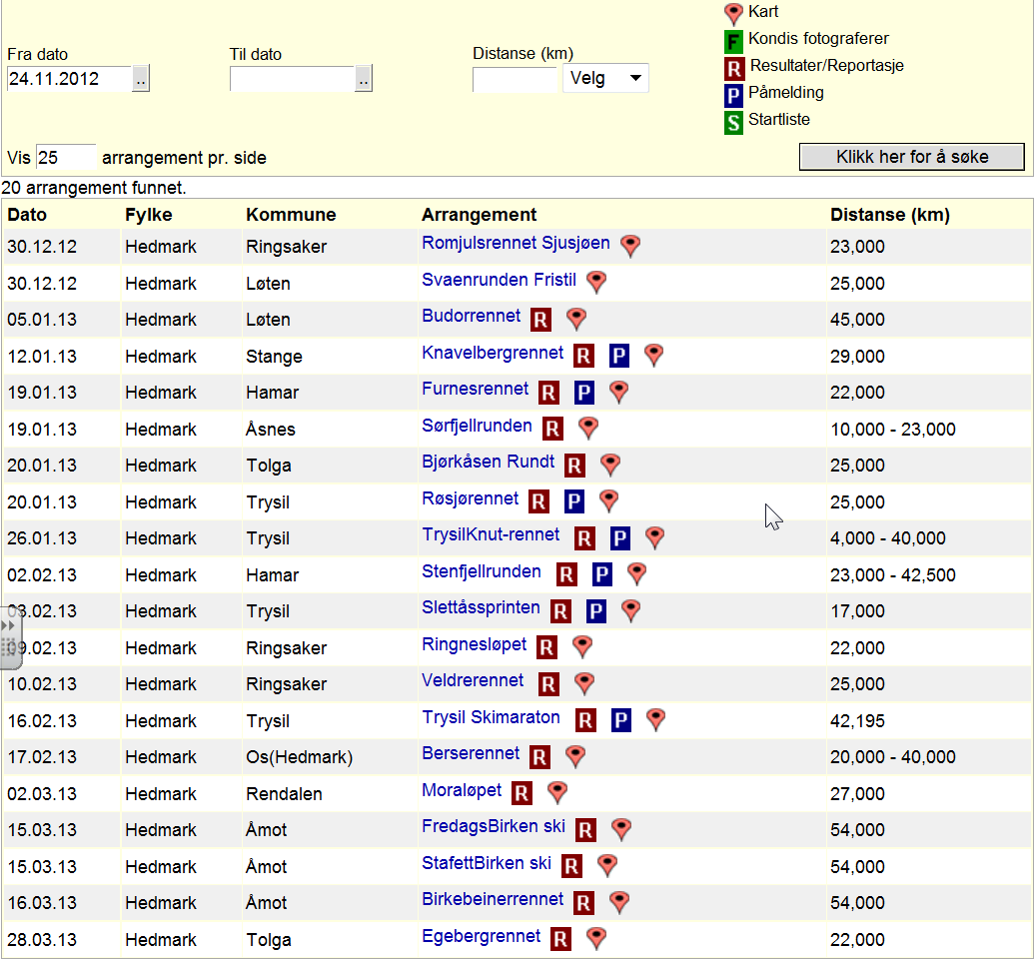
Task: Open the Budorrennet event link
Action: click(471, 316)
